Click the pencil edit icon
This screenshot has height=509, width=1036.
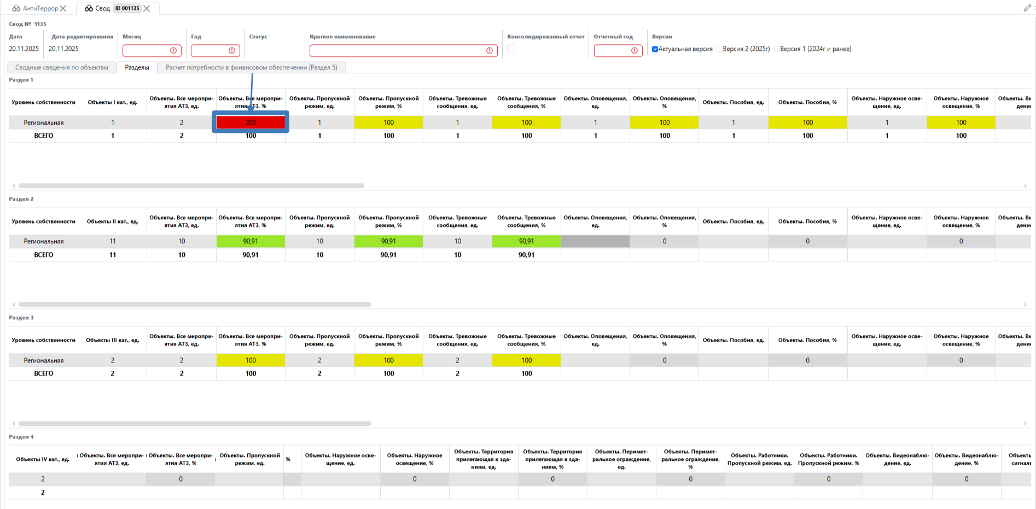point(1027,8)
